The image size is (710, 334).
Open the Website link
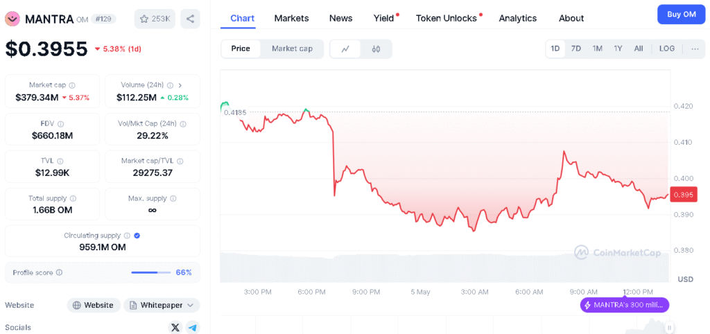click(94, 305)
